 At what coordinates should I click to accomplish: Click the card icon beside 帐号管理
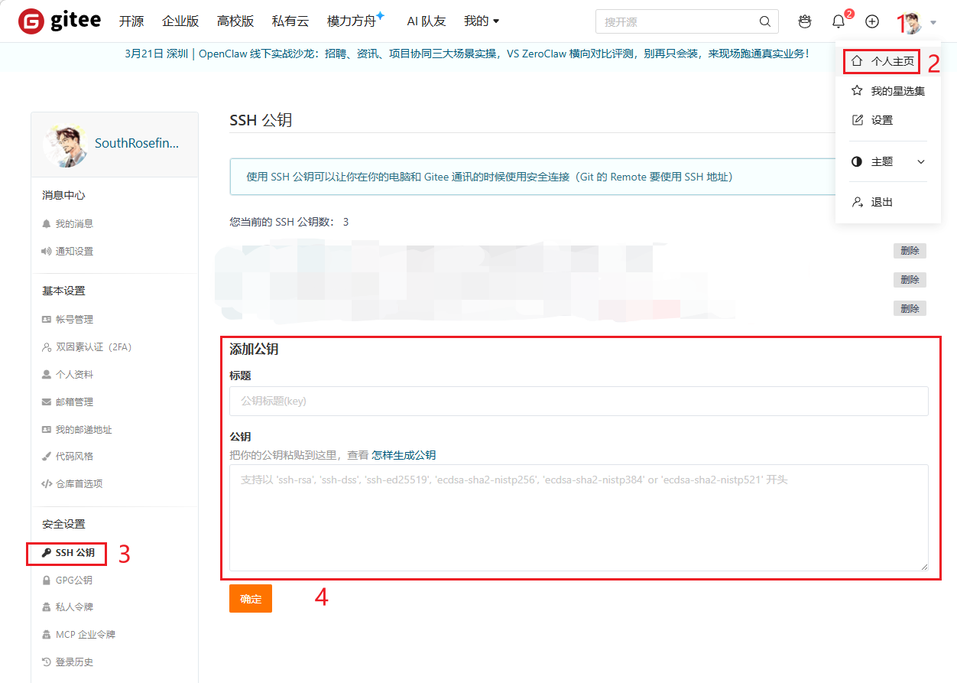click(x=47, y=319)
